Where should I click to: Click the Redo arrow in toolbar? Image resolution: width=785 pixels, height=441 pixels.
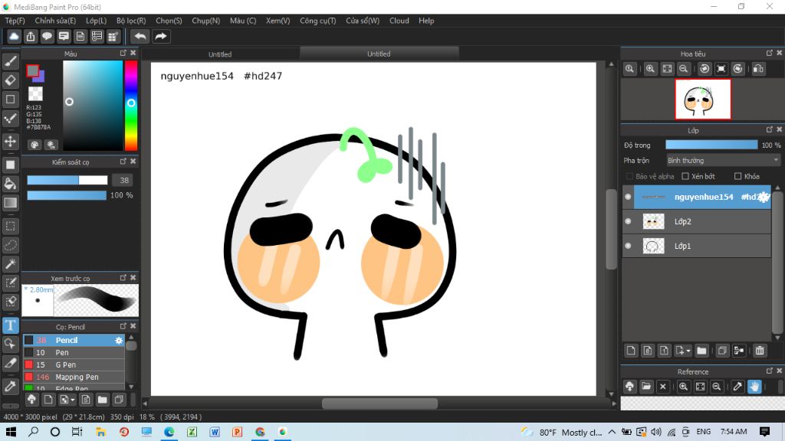click(x=161, y=37)
